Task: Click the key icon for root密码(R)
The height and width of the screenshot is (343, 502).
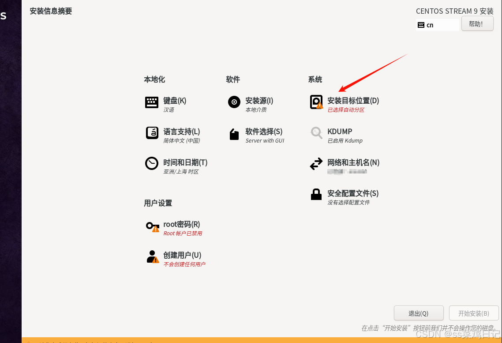Action: pos(152,227)
